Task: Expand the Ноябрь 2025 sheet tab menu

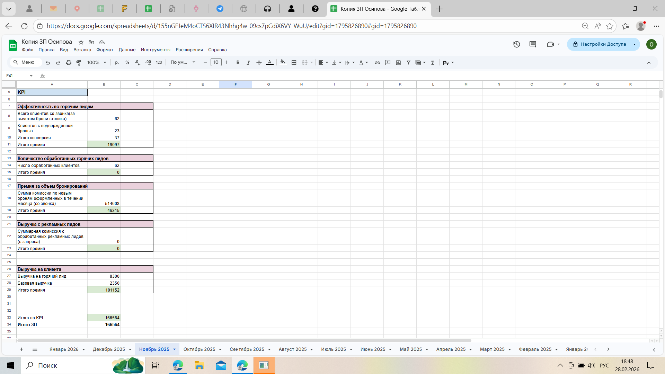Action: 174,349
